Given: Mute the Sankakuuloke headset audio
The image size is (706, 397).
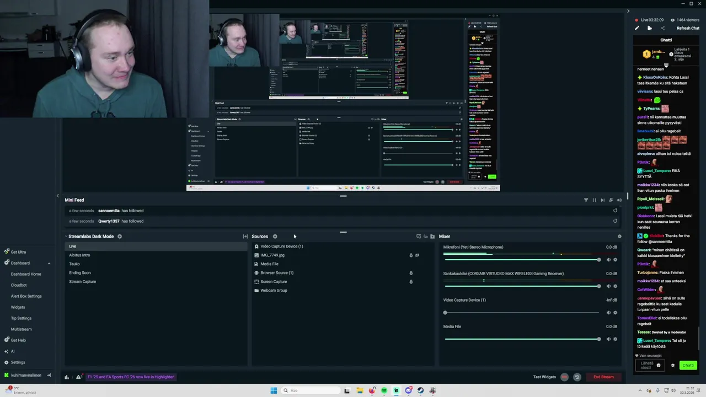Looking at the screenshot, I should click(x=608, y=286).
